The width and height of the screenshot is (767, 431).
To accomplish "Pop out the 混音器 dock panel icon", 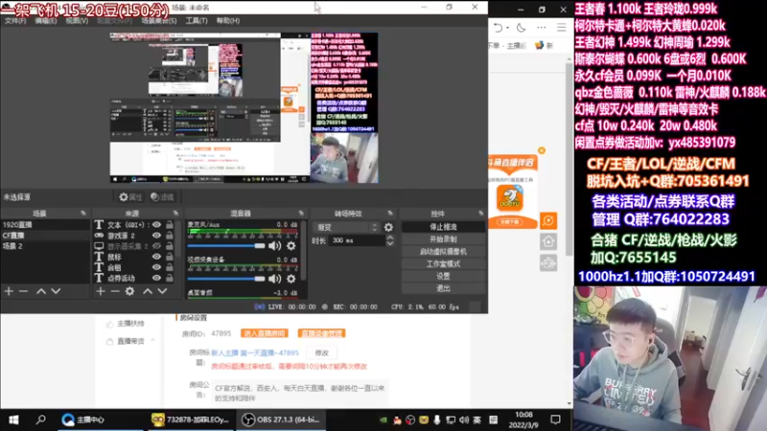I will click(x=301, y=214).
